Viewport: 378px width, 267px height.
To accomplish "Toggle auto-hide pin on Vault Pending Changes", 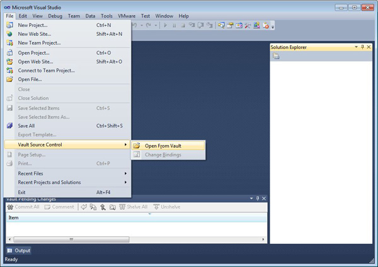I will (257, 199).
